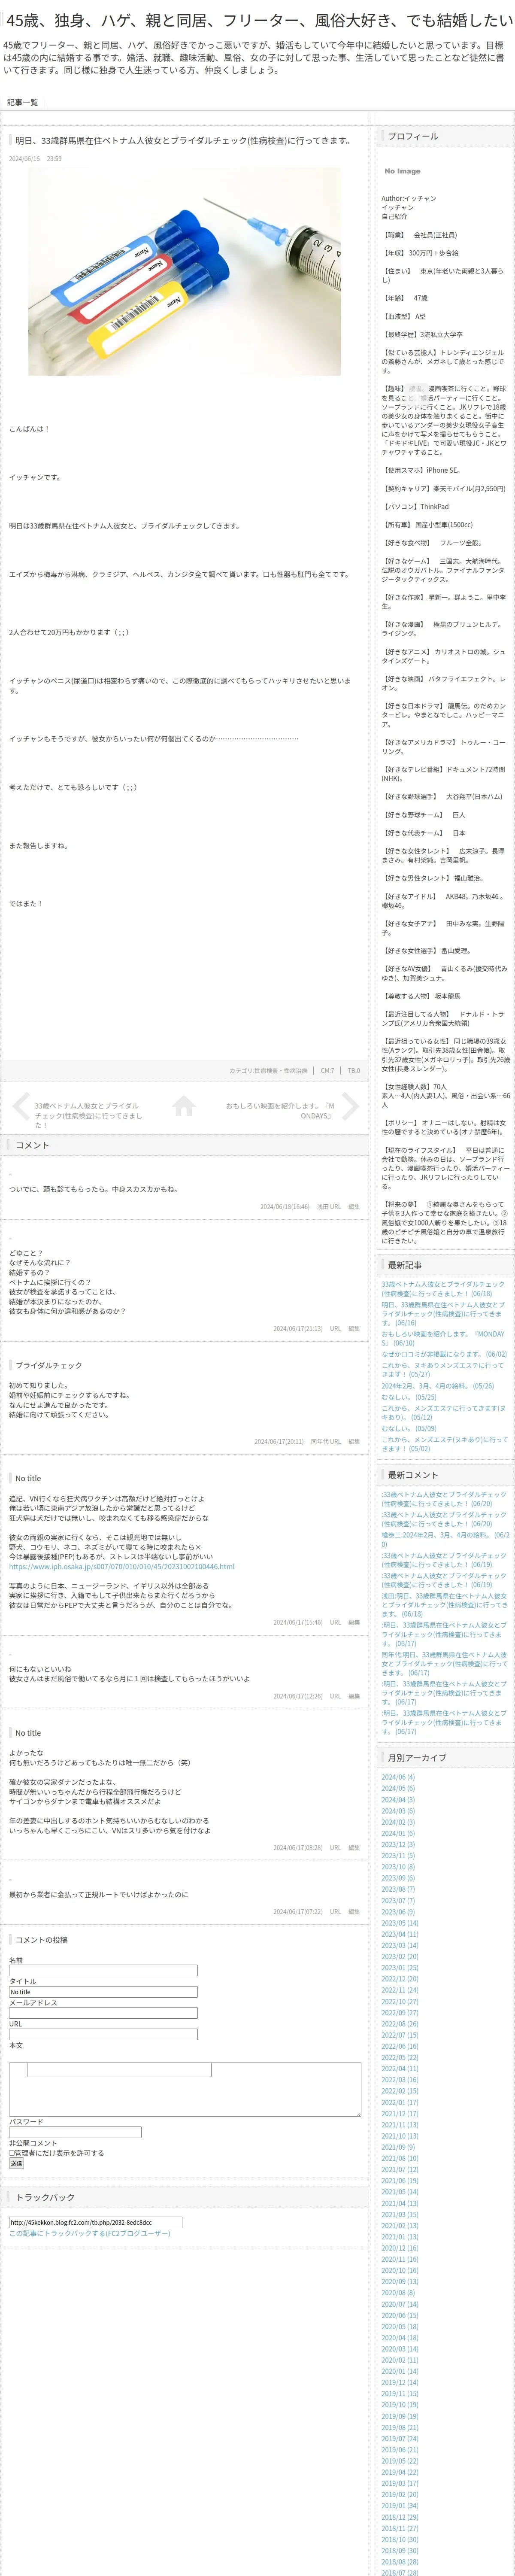Open recent article これから、ヌキありメンズエステに行ってきます (05/27)
The height and width of the screenshot is (2576, 515).
coord(443,1370)
